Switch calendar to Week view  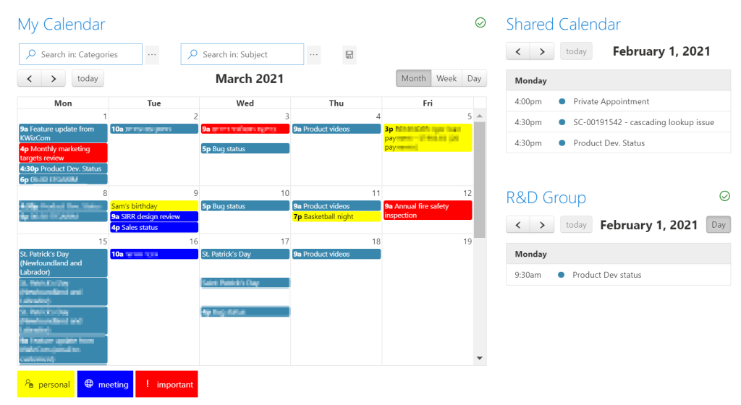(446, 78)
